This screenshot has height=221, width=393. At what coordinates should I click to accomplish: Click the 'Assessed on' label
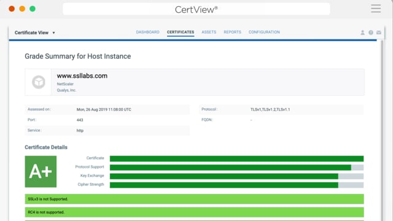[39, 109]
